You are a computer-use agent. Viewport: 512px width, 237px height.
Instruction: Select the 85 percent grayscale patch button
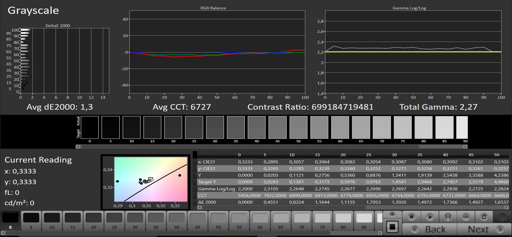(364, 220)
